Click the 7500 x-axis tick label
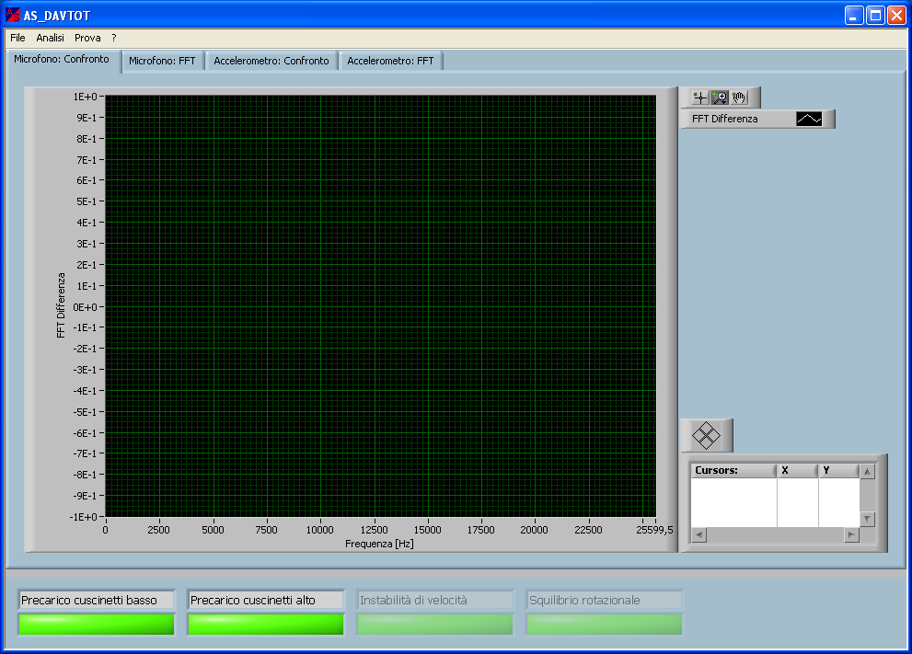Screen dimensions: 912x654 (266, 530)
